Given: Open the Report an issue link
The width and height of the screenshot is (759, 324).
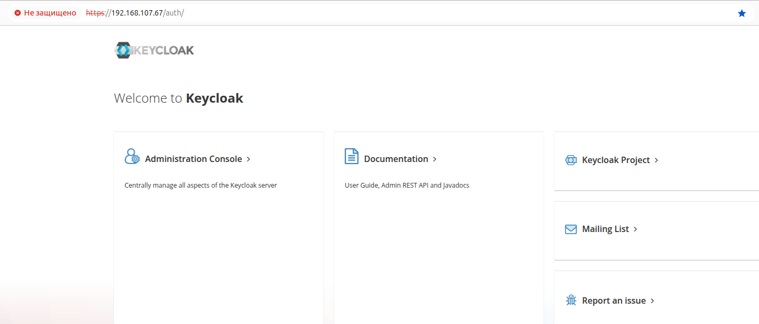Looking at the screenshot, I should [614, 300].
